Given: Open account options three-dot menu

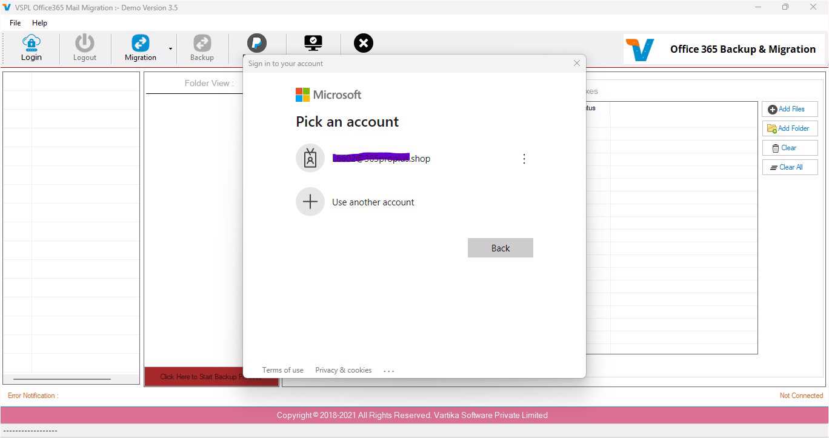Looking at the screenshot, I should click(524, 159).
